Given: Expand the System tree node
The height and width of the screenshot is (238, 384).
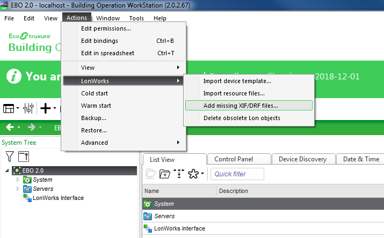Looking at the screenshot, I should coord(18,180).
